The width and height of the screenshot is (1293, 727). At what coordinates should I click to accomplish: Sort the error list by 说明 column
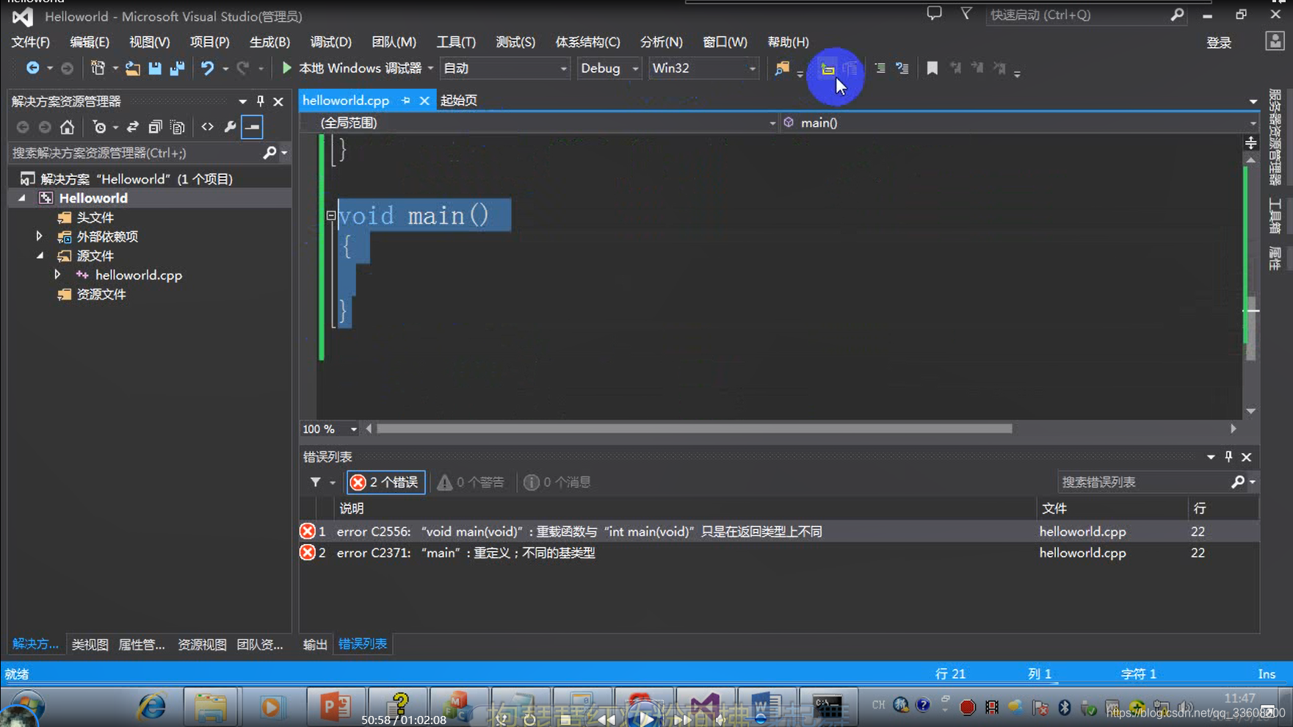pyautogui.click(x=685, y=508)
